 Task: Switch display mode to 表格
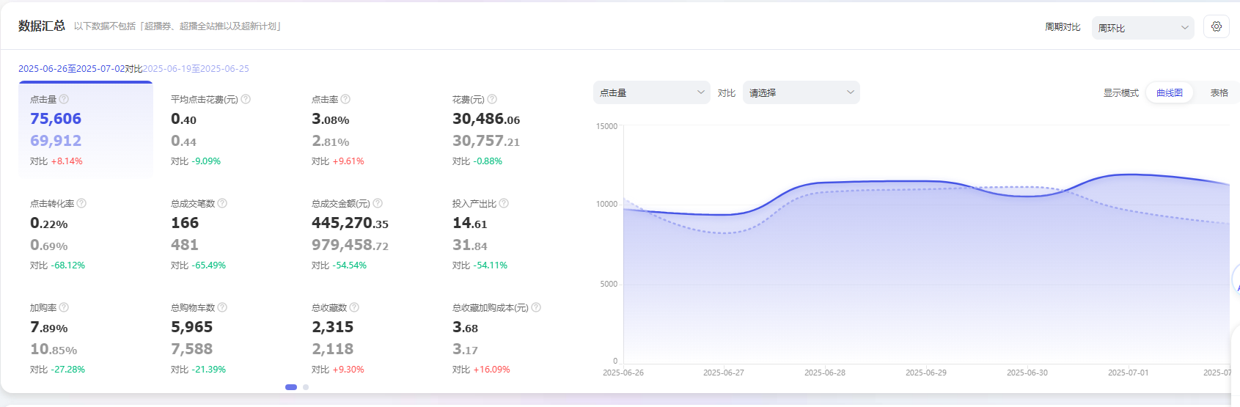pos(1219,93)
